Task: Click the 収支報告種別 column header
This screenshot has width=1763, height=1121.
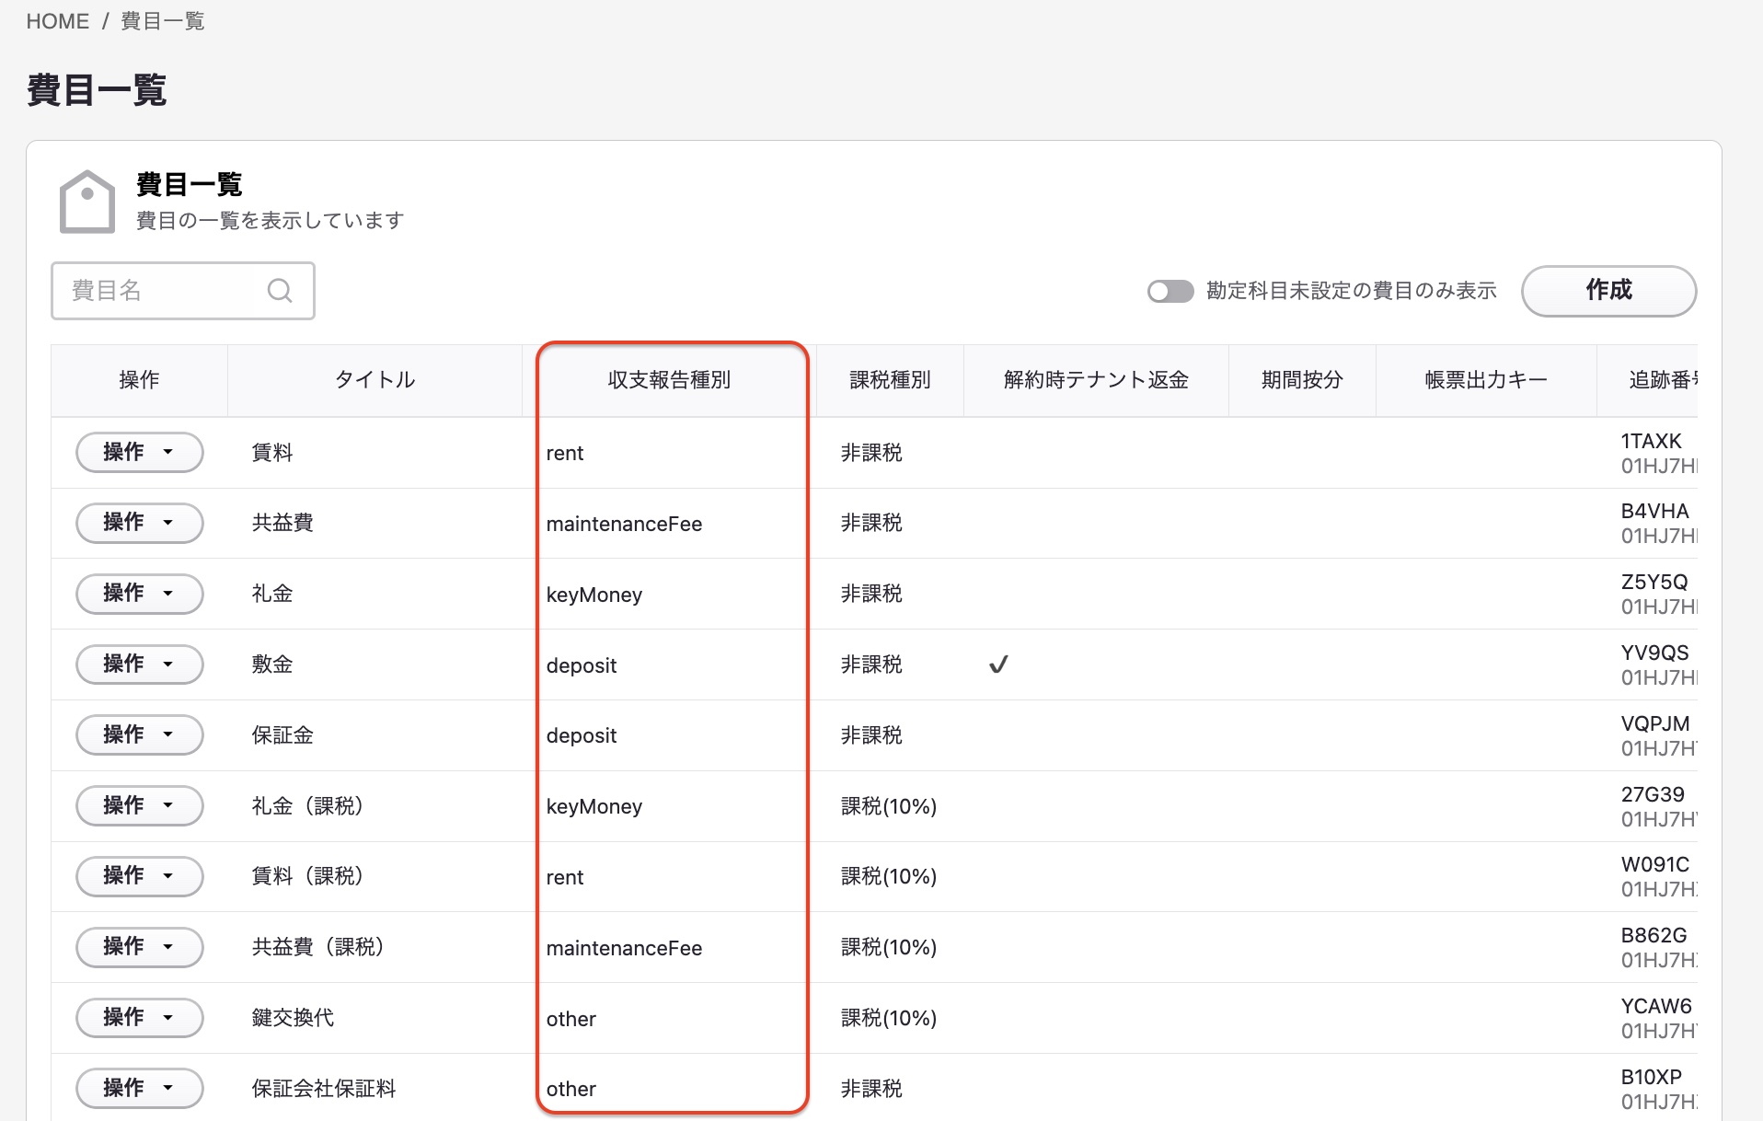Action: [669, 380]
